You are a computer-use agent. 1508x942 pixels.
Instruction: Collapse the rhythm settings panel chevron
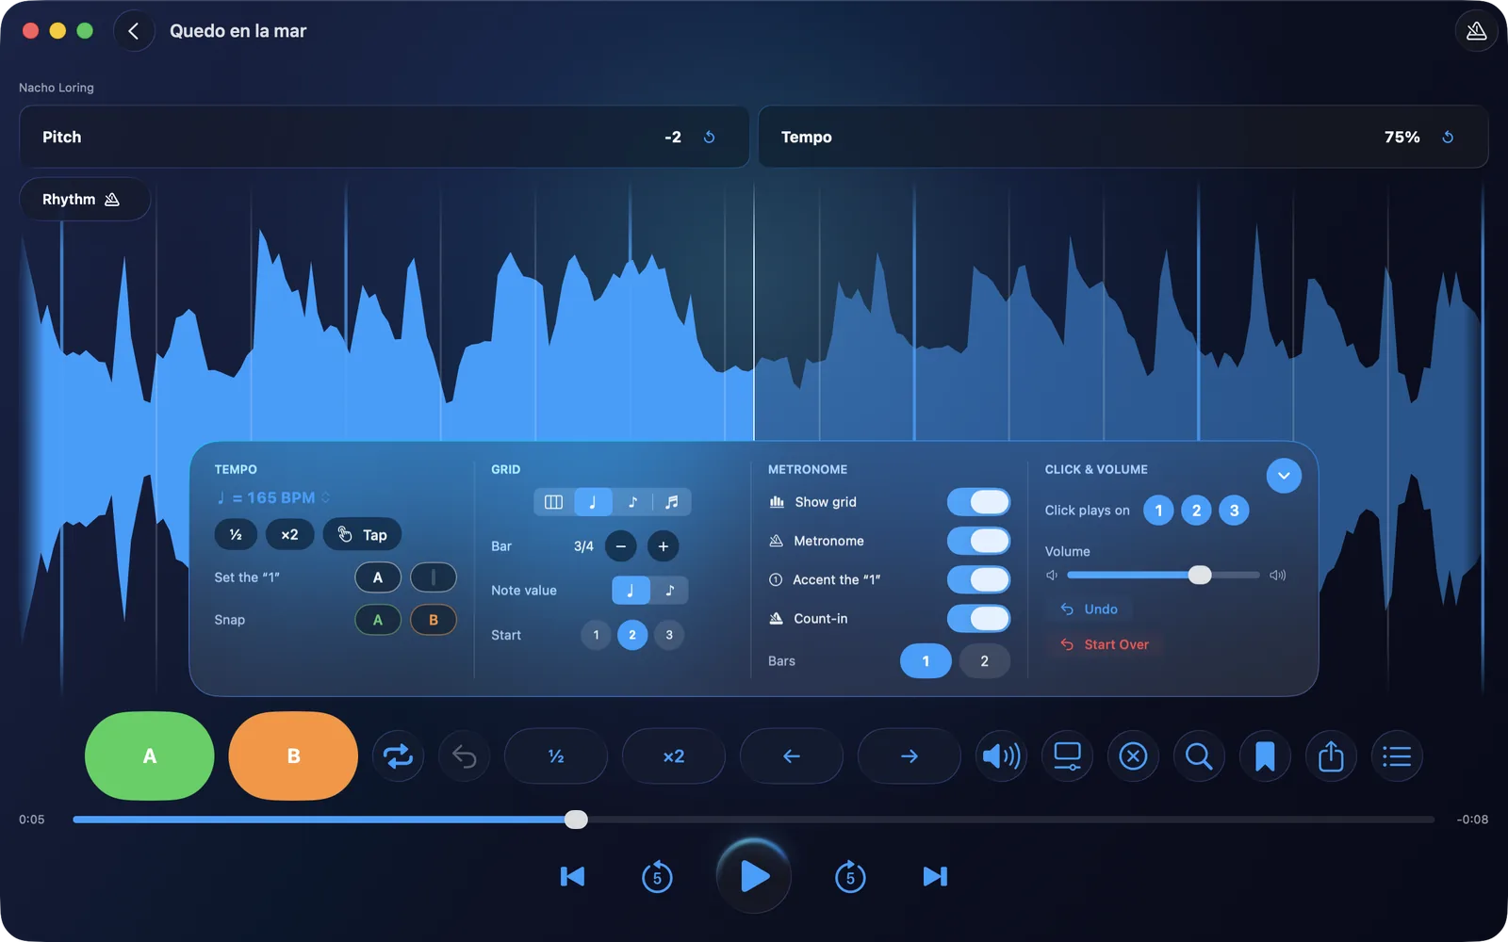[1284, 476]
